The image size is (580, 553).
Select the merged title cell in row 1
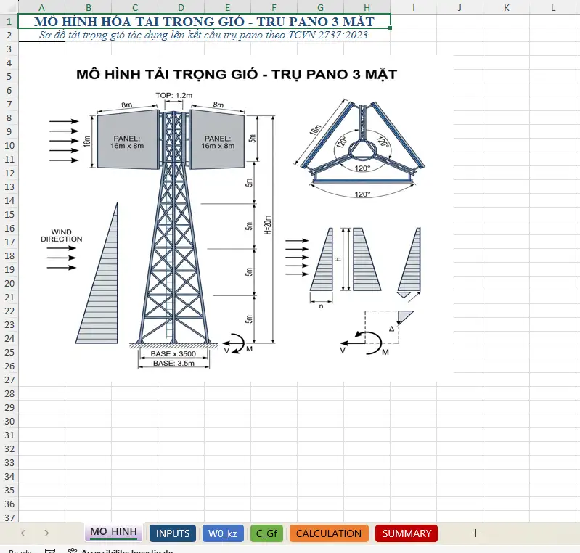click(x=204, y=21)
